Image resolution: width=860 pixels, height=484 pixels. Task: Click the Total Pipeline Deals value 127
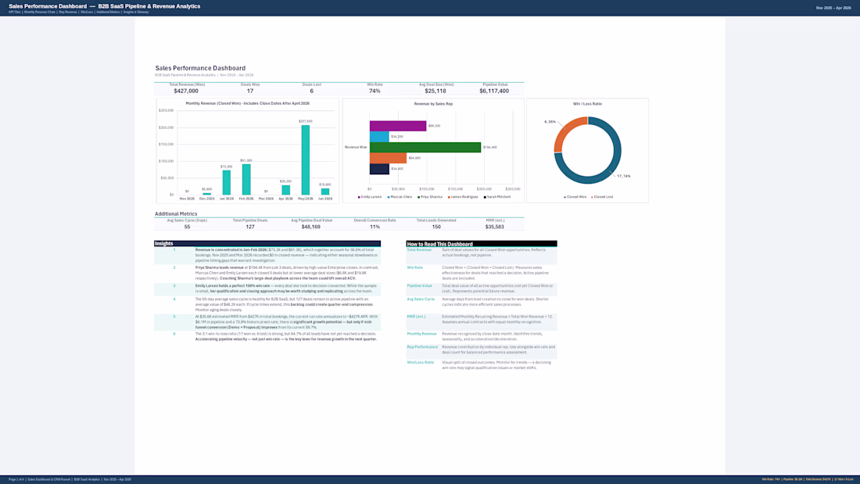(250, 227)
